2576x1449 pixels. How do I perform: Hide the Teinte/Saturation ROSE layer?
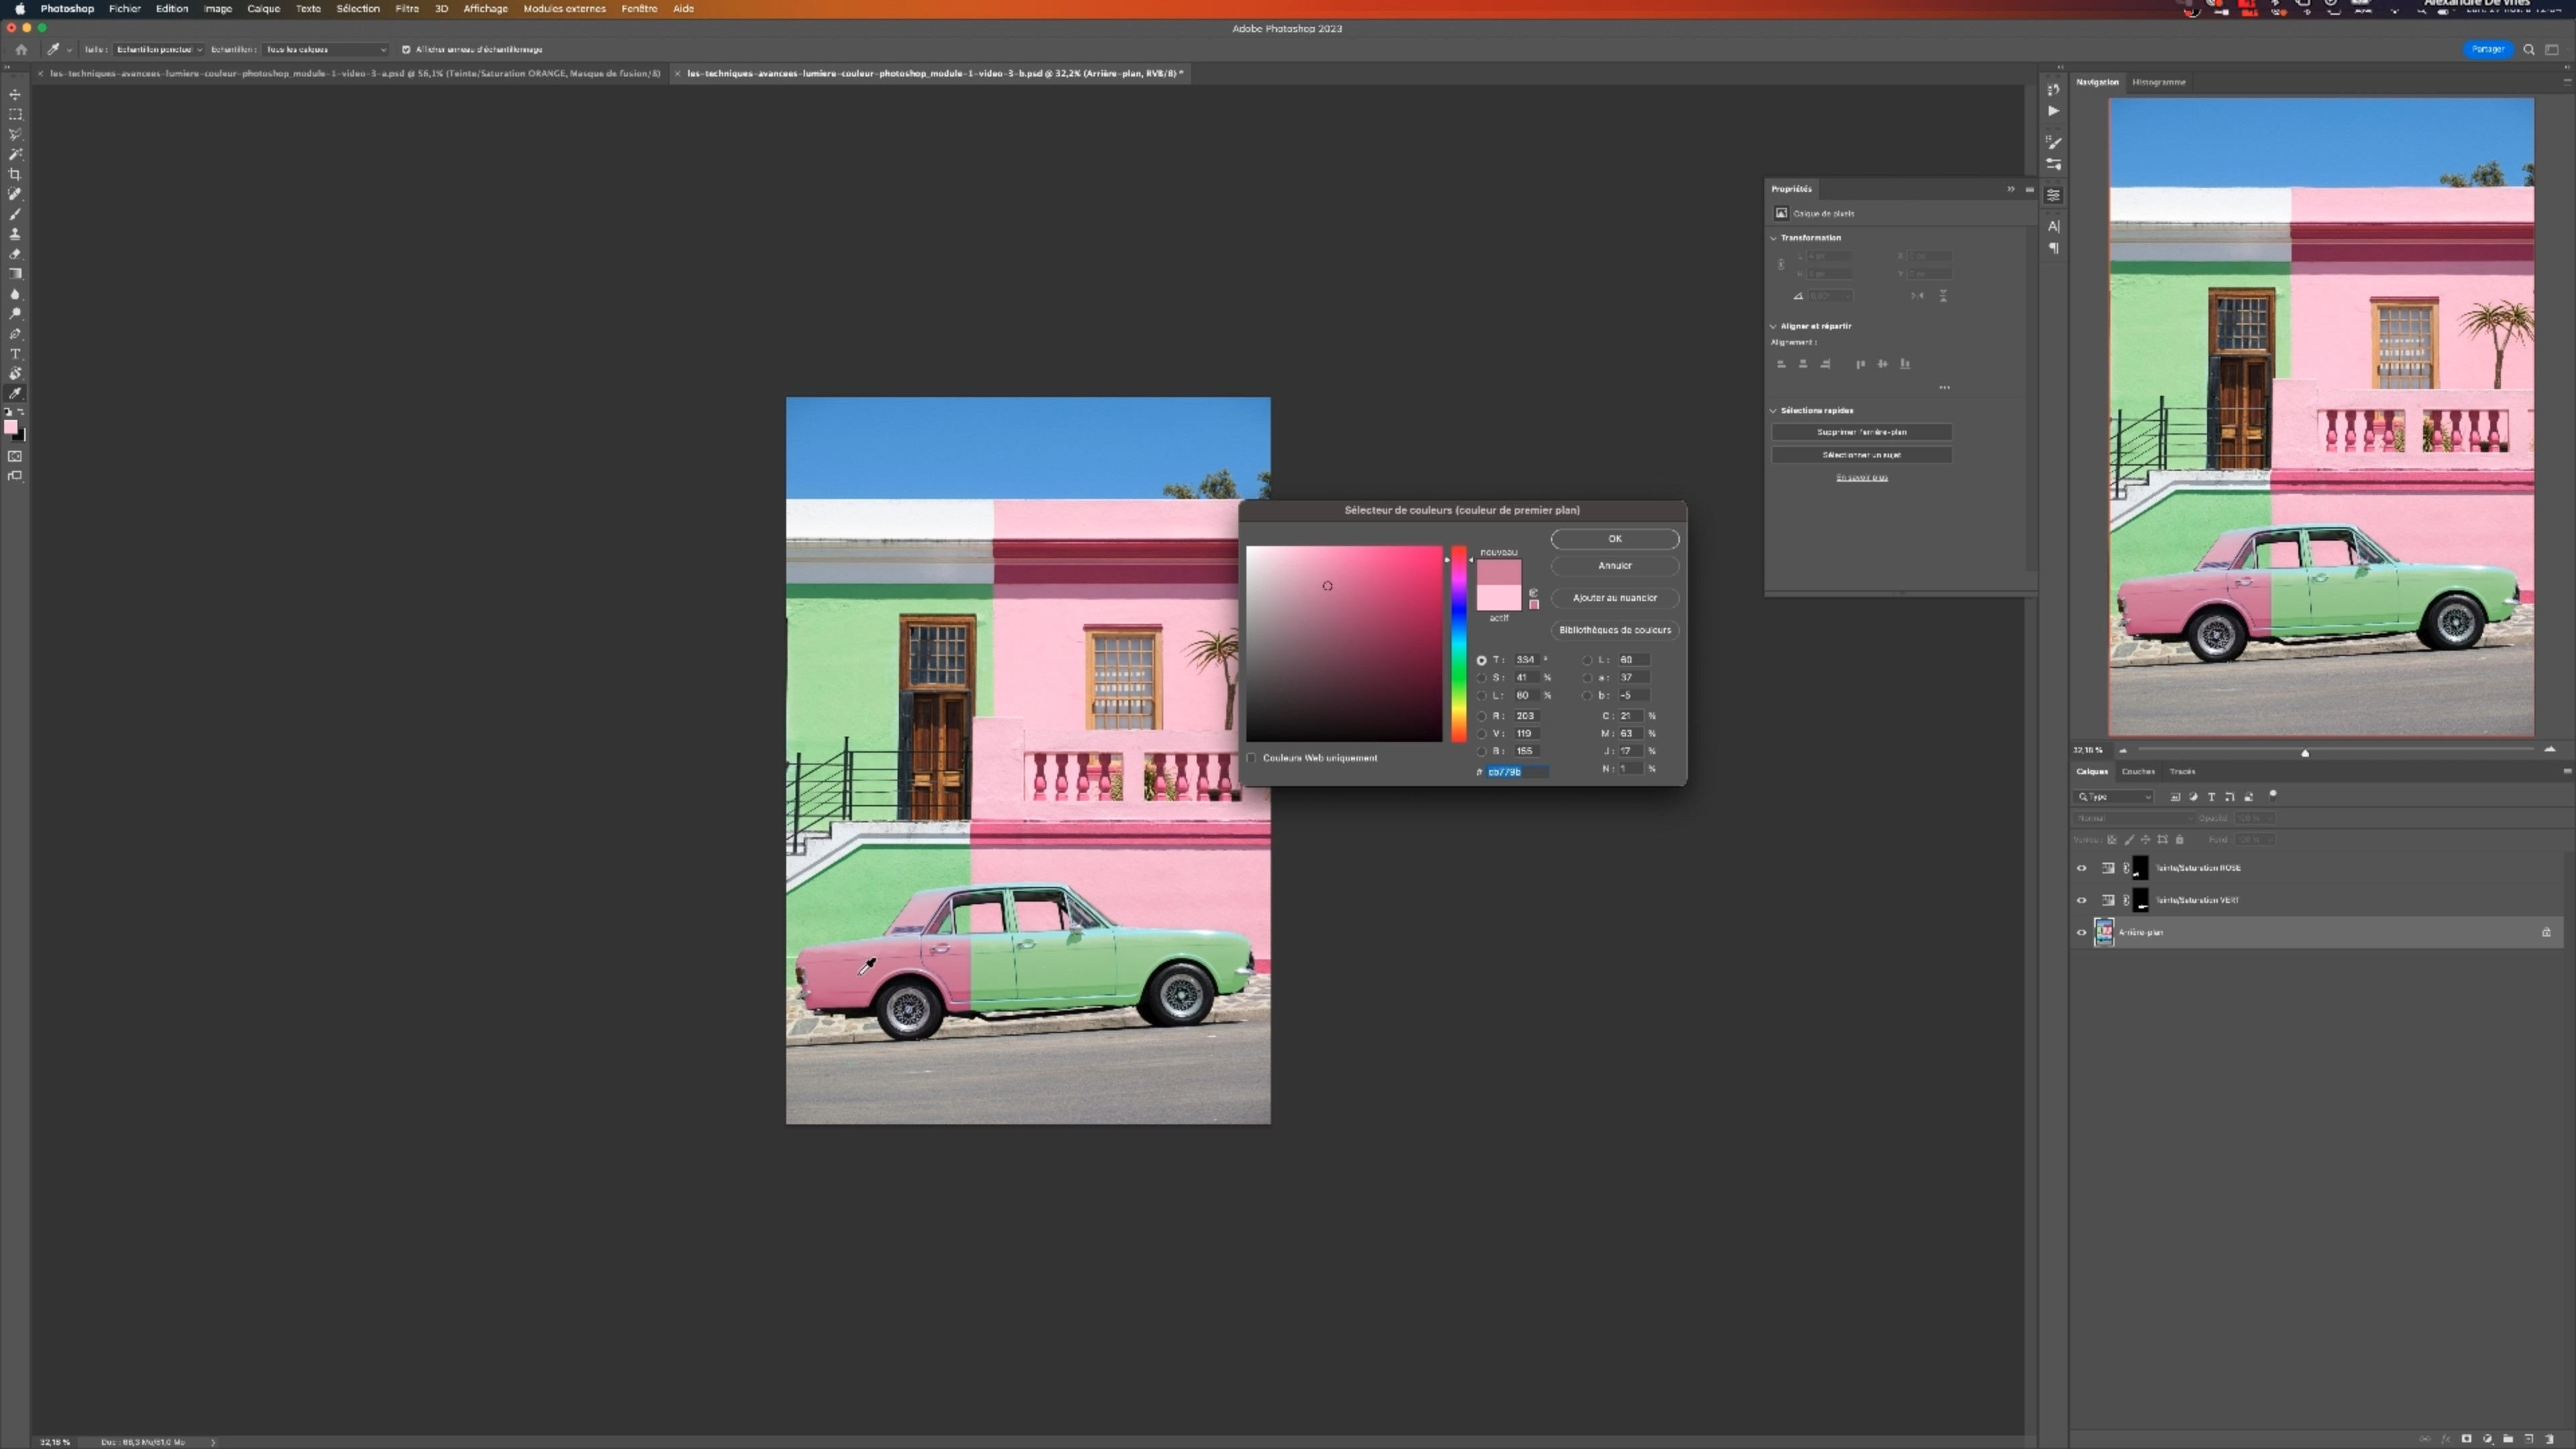coord(2082,868)
